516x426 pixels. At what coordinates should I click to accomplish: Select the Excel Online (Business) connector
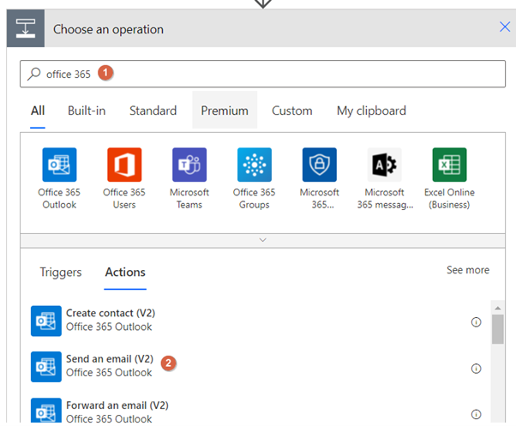[x=449, y=165]
